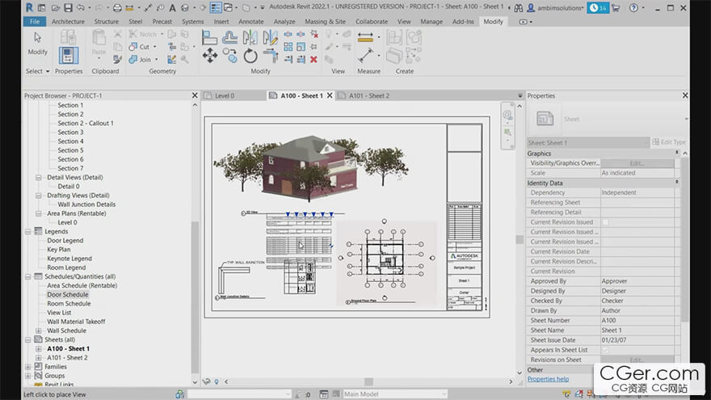Collapse the Schedules/Quantities (all) node

coord(28,276)
